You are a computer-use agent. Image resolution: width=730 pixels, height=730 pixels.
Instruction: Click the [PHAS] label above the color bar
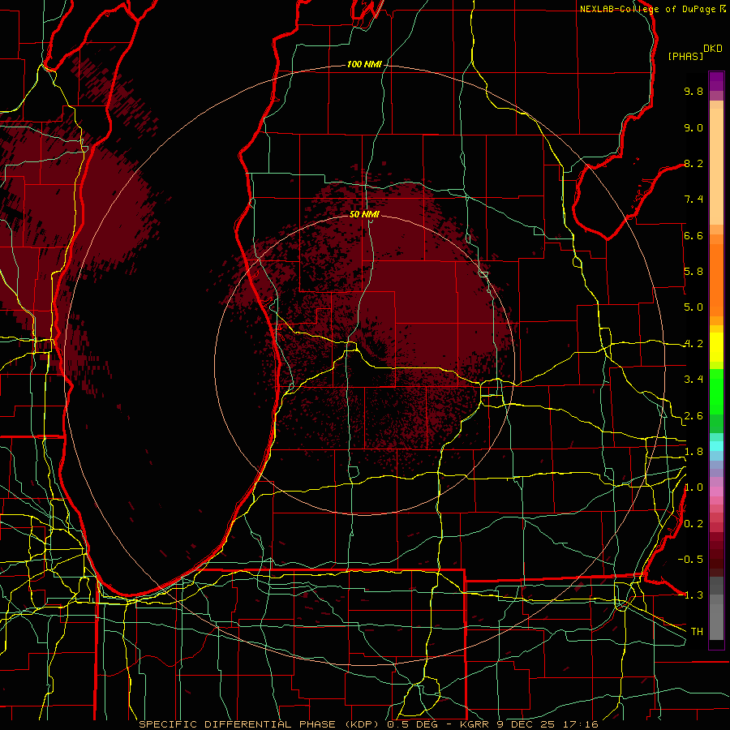click(685, 56)
